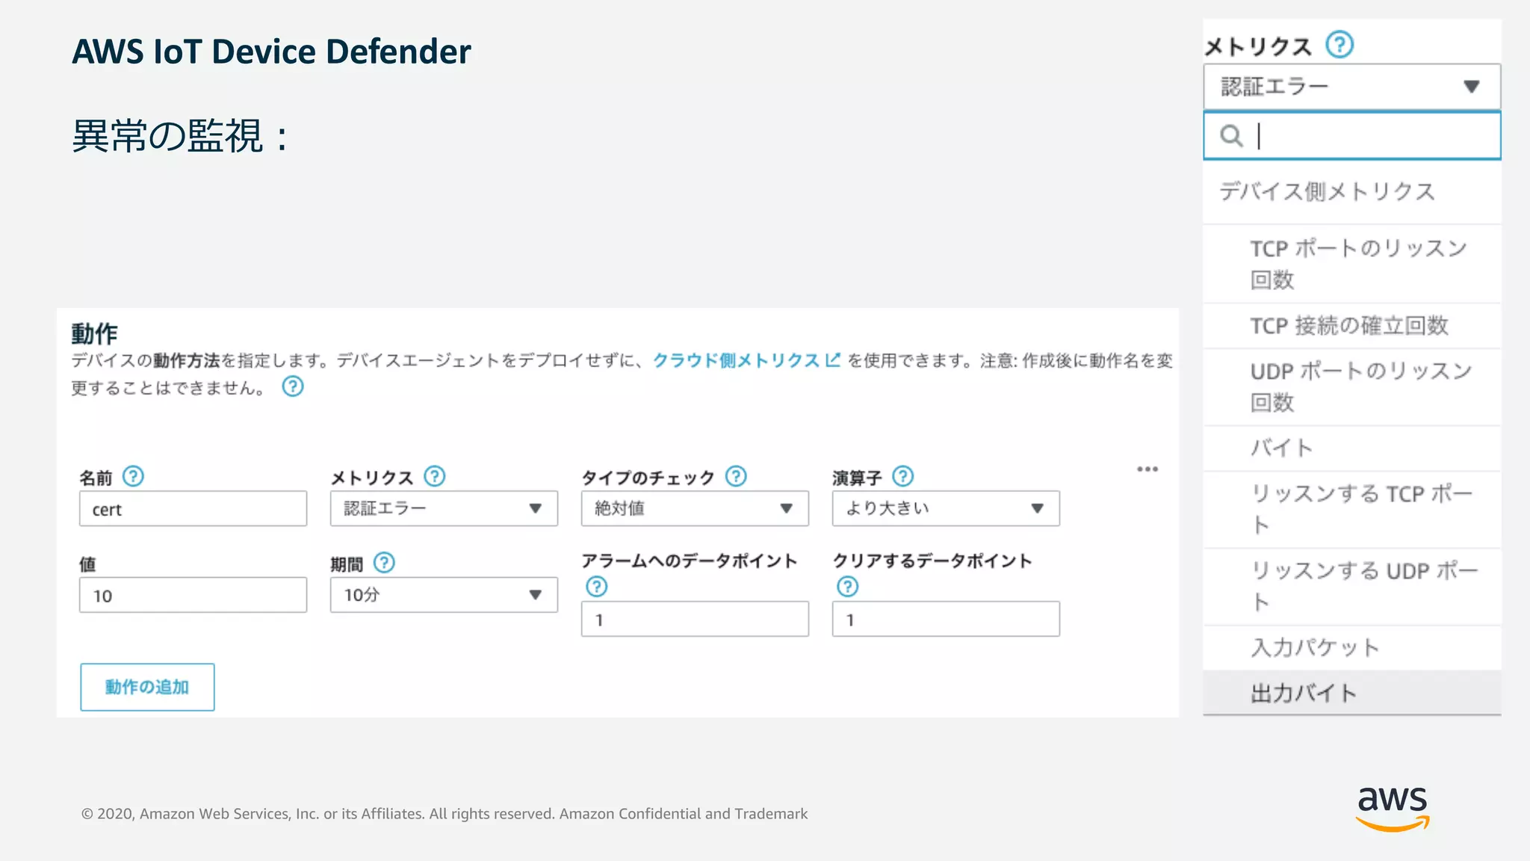This screenshot has width=1530, height=861.
Task: Click デバイス側メトリクス group header
Action: [x=1327, y=191]
